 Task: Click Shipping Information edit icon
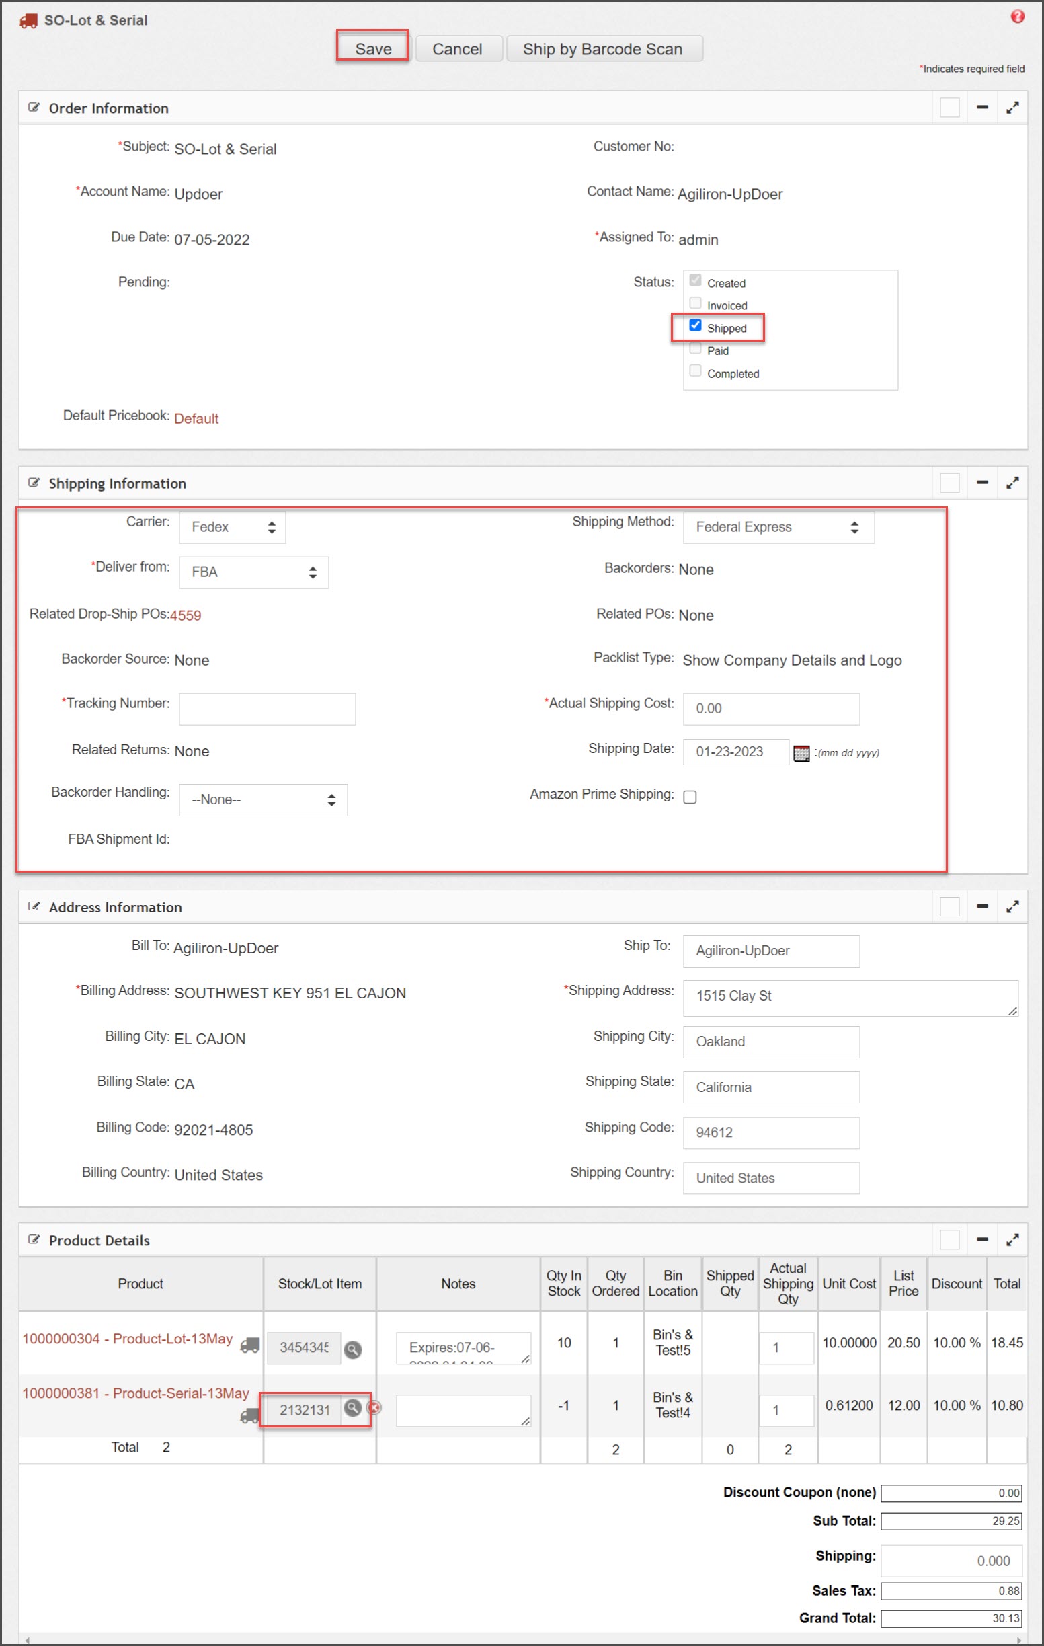[x=34, y=483]
